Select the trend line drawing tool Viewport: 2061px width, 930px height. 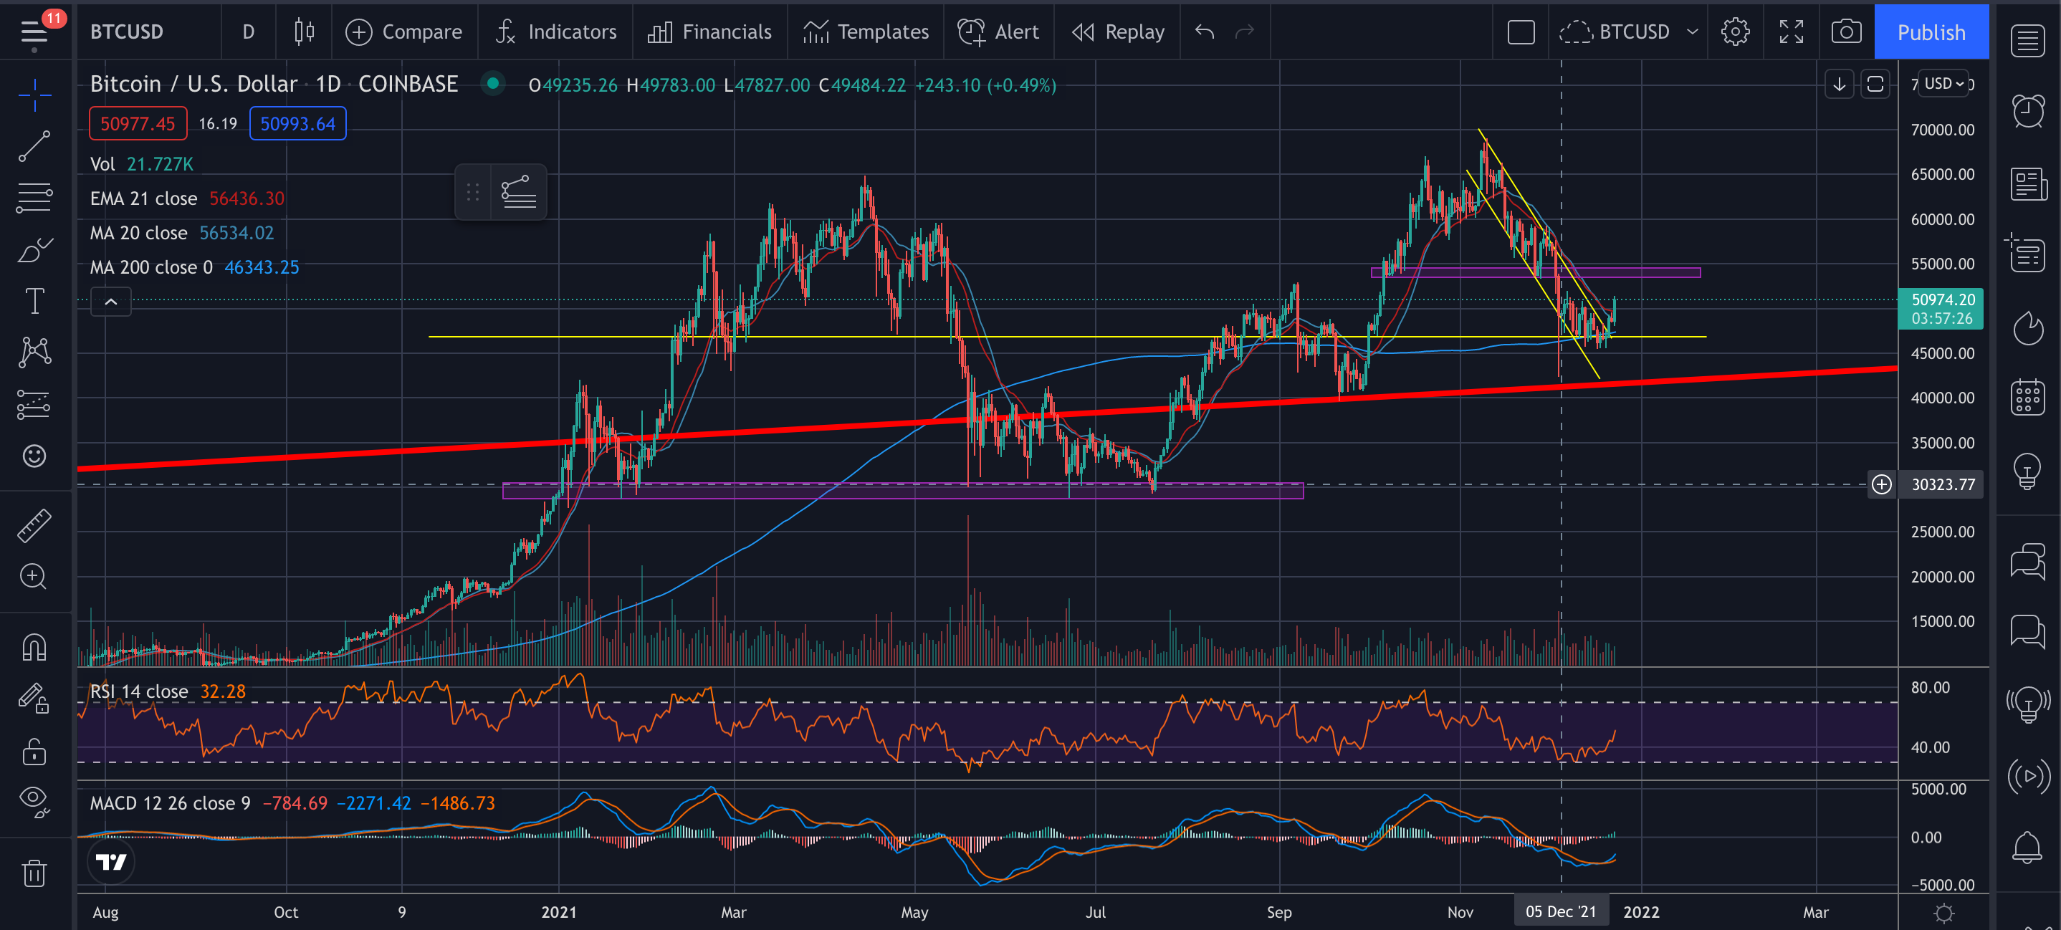point(34,146)
